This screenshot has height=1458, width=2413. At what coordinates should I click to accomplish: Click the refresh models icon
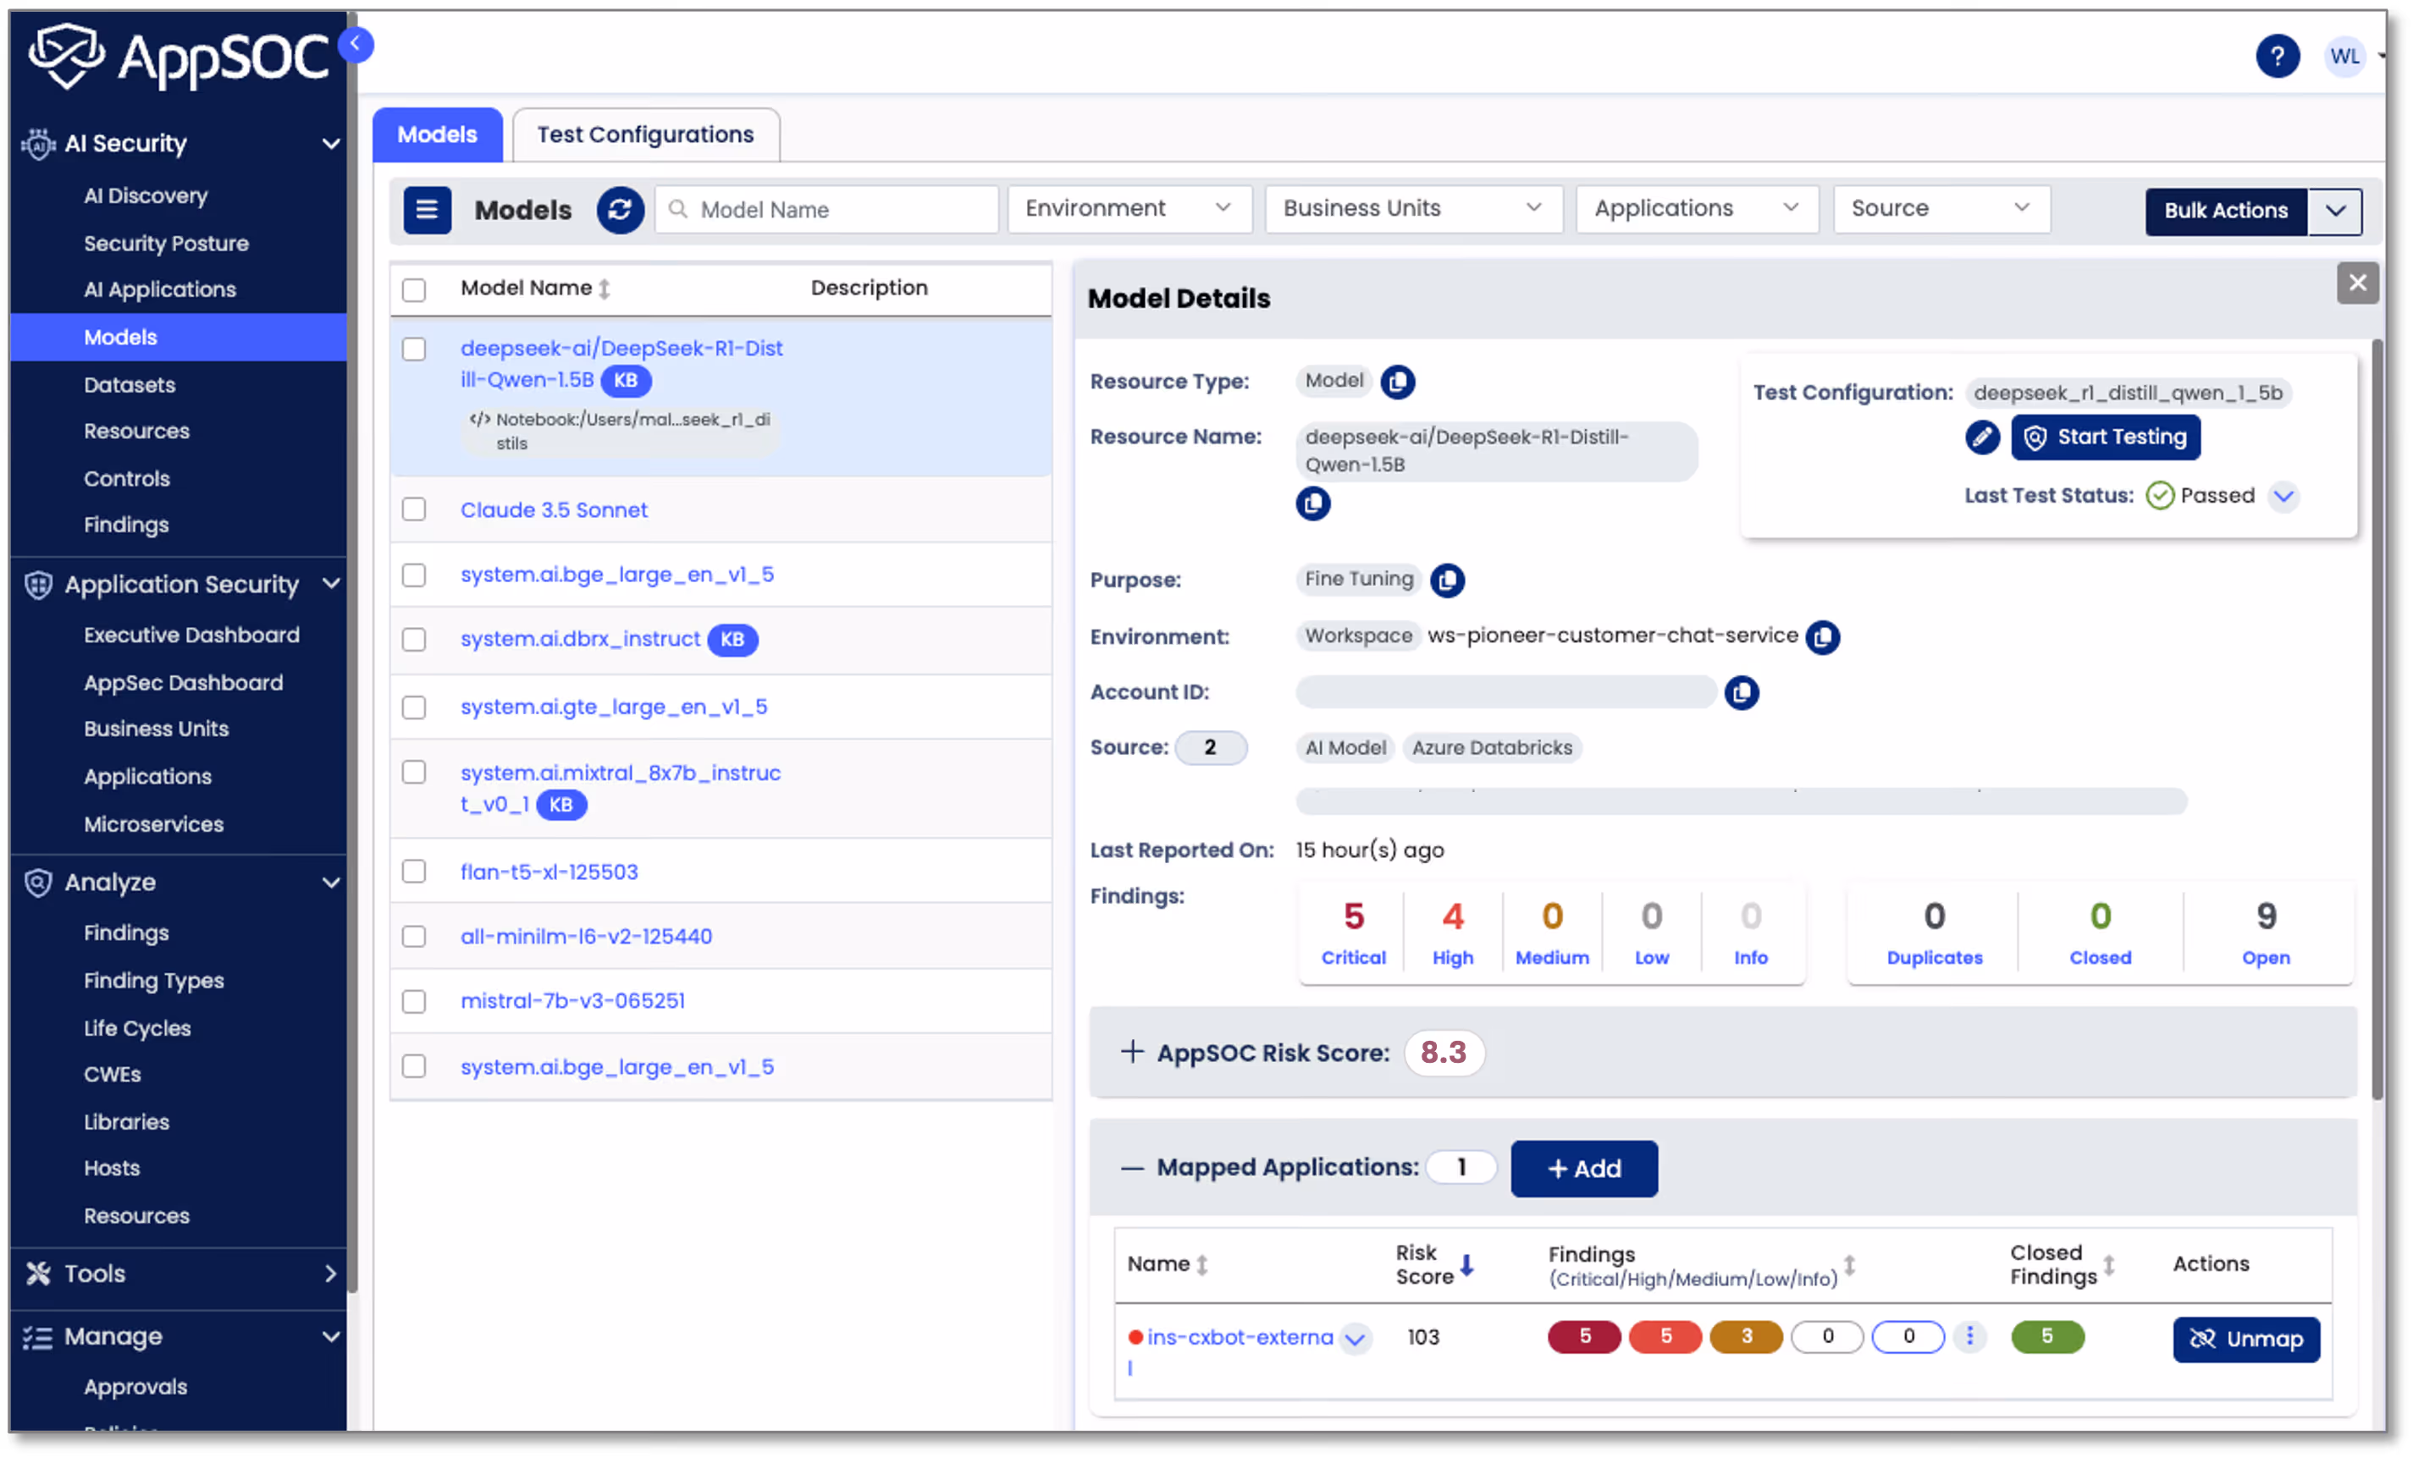pos(620,209)
